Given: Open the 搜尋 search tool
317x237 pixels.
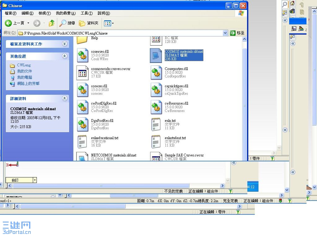Looking at the screenshot, I should pyautogui.click(x=67, y=23).
